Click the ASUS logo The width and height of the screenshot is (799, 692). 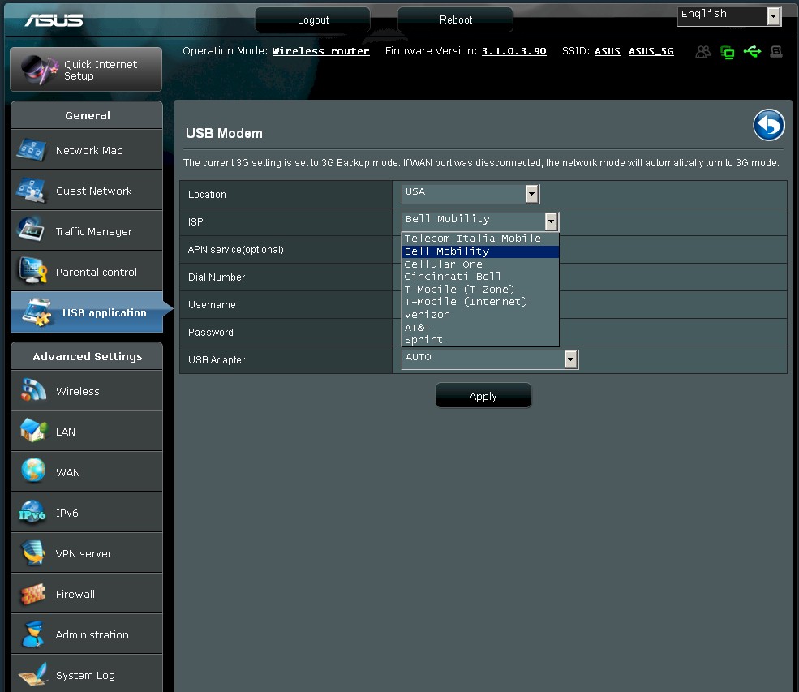[54, 19]
